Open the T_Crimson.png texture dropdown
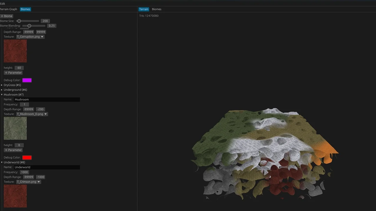376x211 pixels. point(28,182)
